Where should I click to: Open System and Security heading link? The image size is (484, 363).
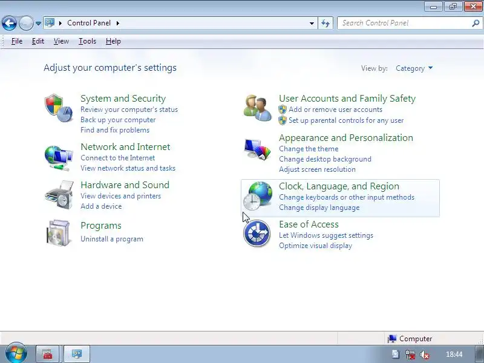[x=123, y=99]
